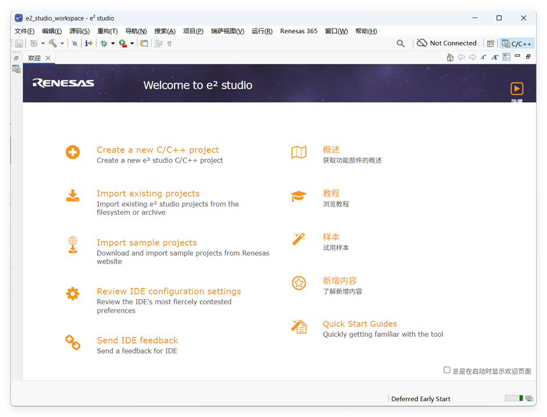Screen dimensions: 547x417
Task: Click Import existing projects link
Action: (148, 193)
